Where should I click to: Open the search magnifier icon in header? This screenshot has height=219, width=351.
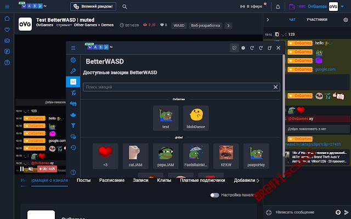[x=124, y=7]
